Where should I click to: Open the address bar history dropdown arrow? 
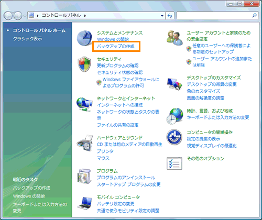[x=162, y=16]
